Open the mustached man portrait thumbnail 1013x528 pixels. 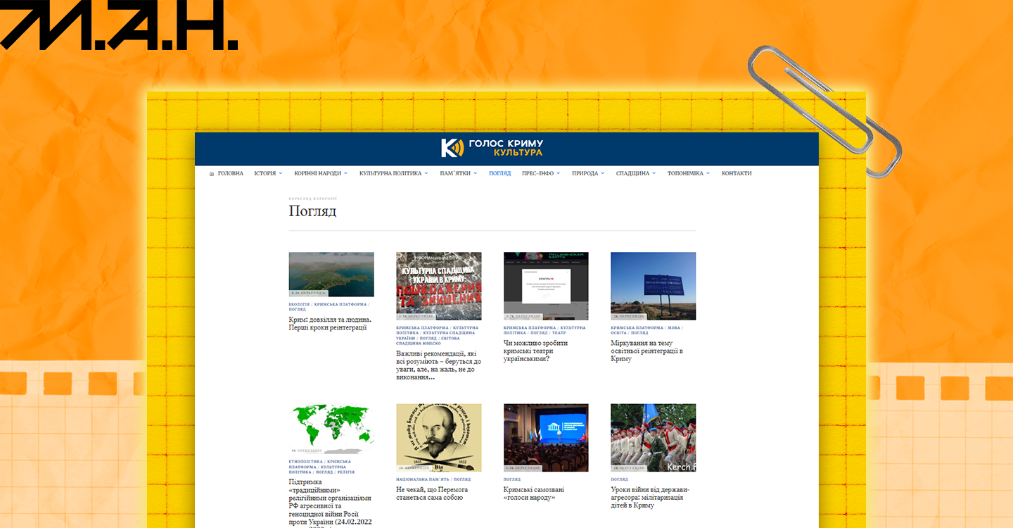tap(438, 436)
